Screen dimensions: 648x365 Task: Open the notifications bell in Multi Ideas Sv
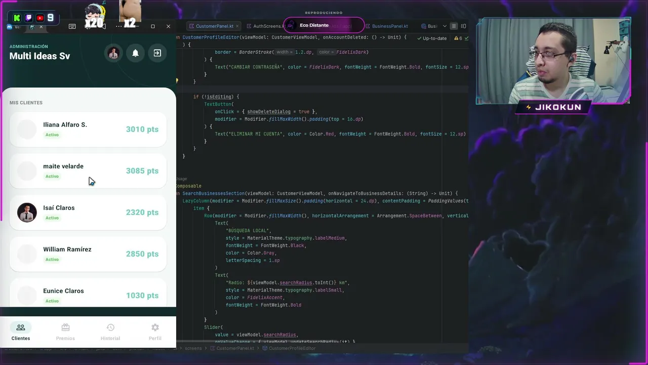pos(135,53)
